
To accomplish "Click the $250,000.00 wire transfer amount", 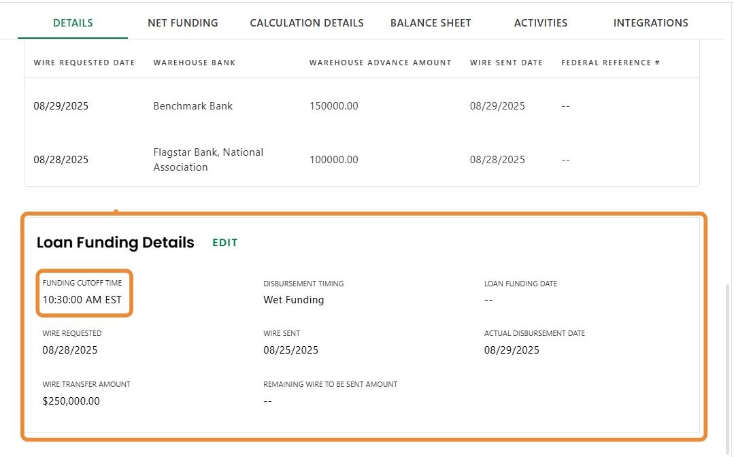I will [x=71, y=401].
